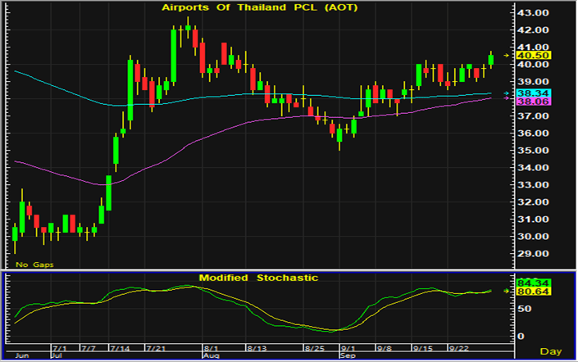
Task: Click the magenta 38.06 moving average tag
Action: pos(529,103)
